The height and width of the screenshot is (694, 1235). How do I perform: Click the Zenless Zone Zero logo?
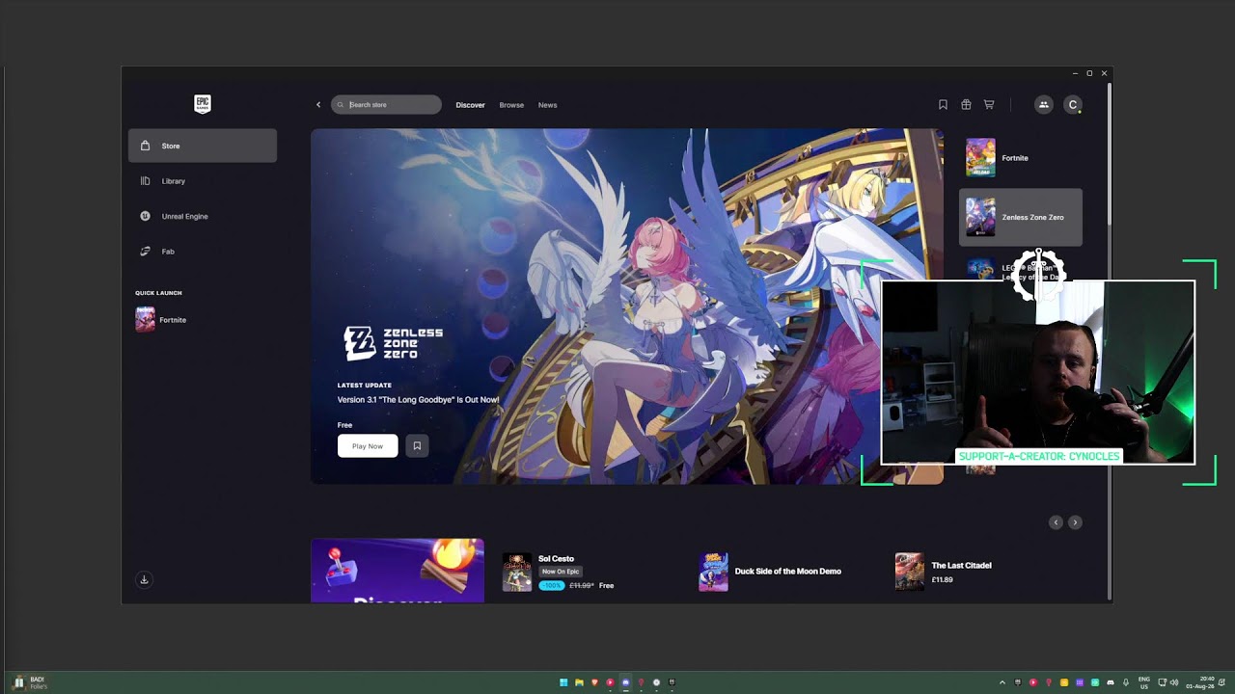click(394, 342)
